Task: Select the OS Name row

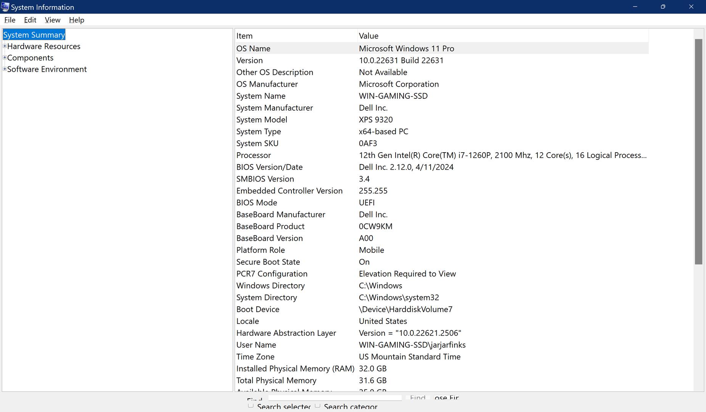Action: (442, 48)
